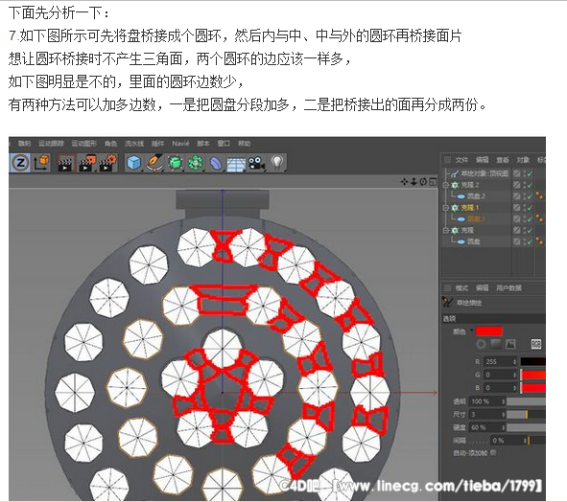The width and height of the screenshot is (567, 502).
Task: Toggle the 自动-添加帧 checkbox
Action: coord(493,452)
